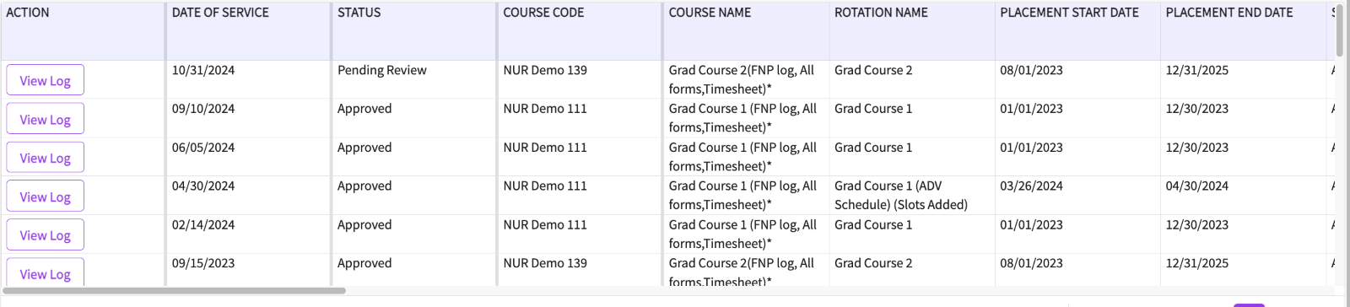Sort by Date of Service column header

220,13
